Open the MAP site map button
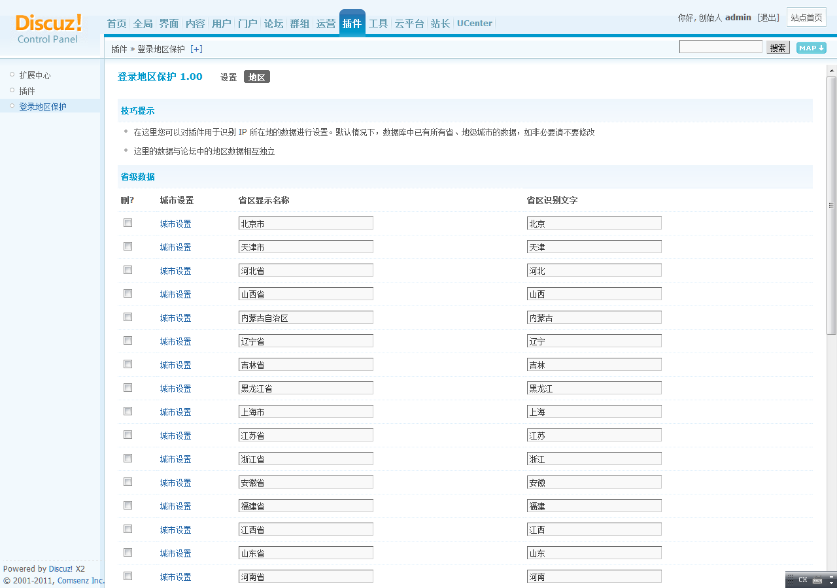837x588 pixels. tap(811, 48)
